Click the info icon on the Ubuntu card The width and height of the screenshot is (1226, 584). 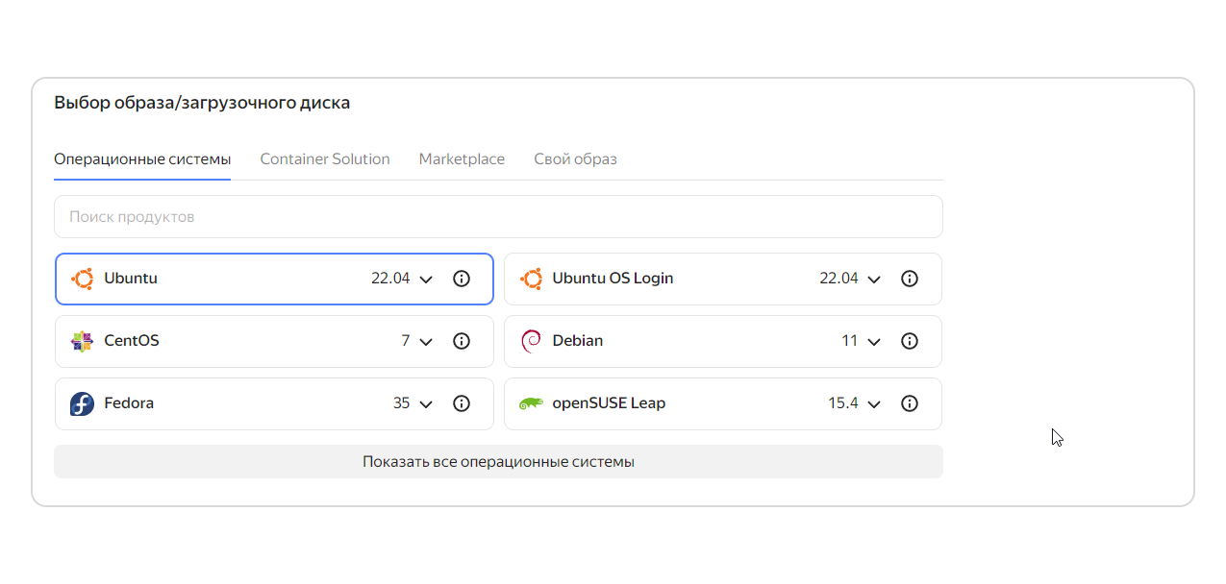coord(462,279)
